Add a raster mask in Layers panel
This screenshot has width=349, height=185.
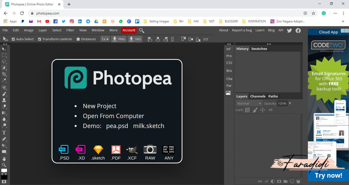(279, 181)
